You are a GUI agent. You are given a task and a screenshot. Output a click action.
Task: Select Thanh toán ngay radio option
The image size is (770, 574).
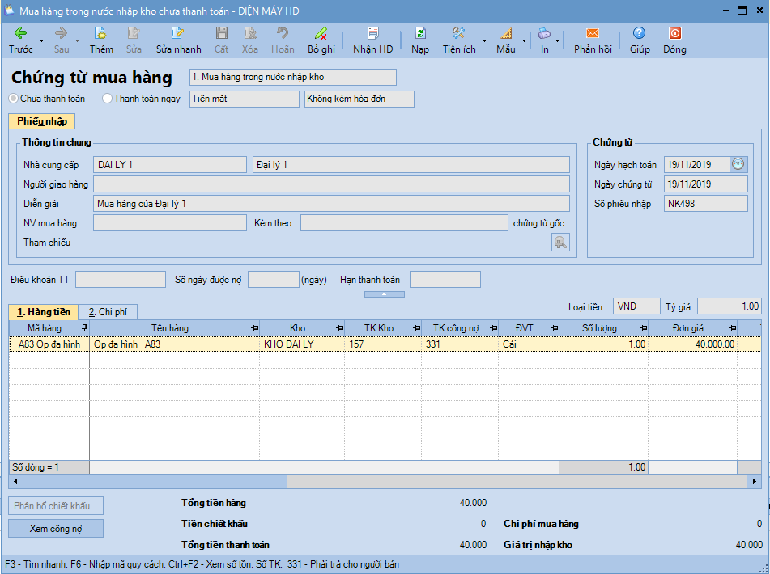pyautogui.click(x=107, y=99)
